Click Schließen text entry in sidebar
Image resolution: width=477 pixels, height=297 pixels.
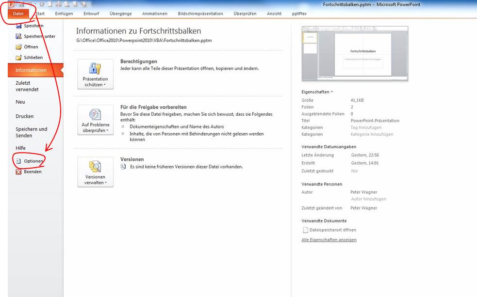coord(33,57)
